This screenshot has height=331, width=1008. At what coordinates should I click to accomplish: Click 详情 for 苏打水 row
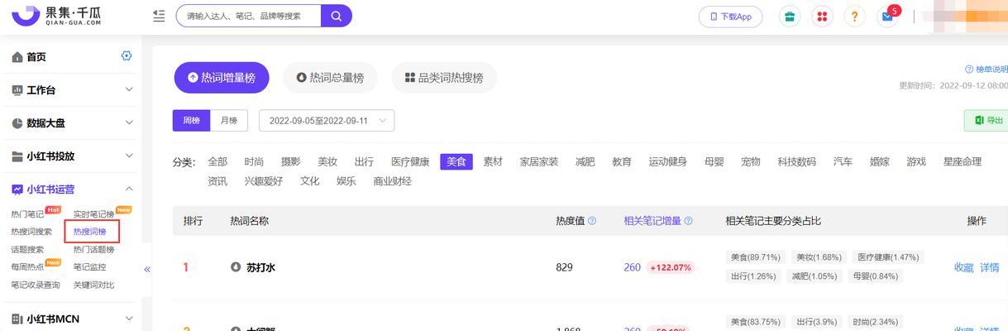989,267
